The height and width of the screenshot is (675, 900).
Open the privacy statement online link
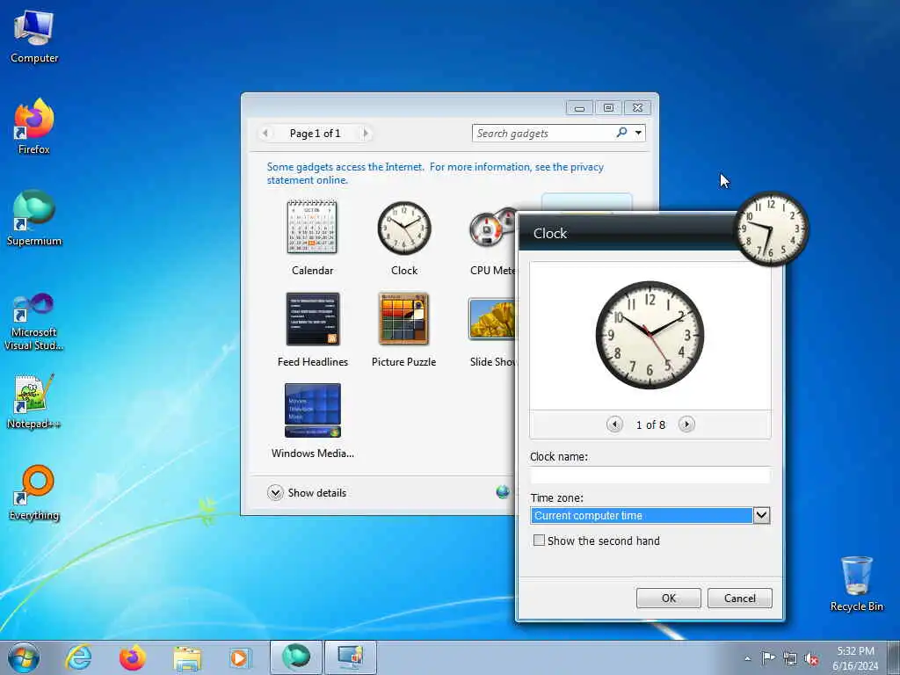click(435, 173)
